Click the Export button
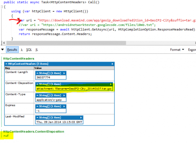This screenshot has width=196, height=143. click(x=192, y=50)
